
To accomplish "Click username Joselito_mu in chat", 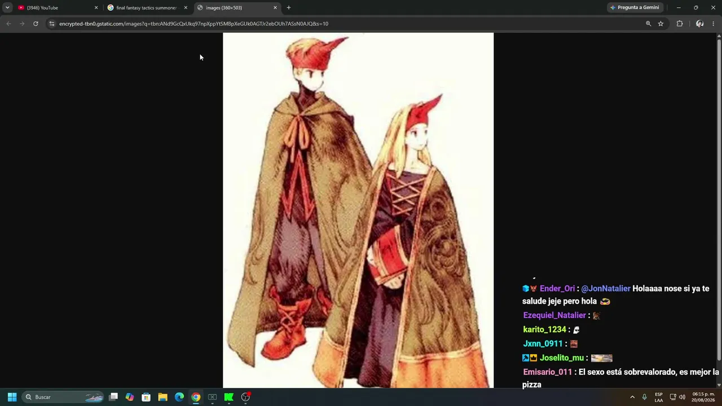I will point(562,358).
